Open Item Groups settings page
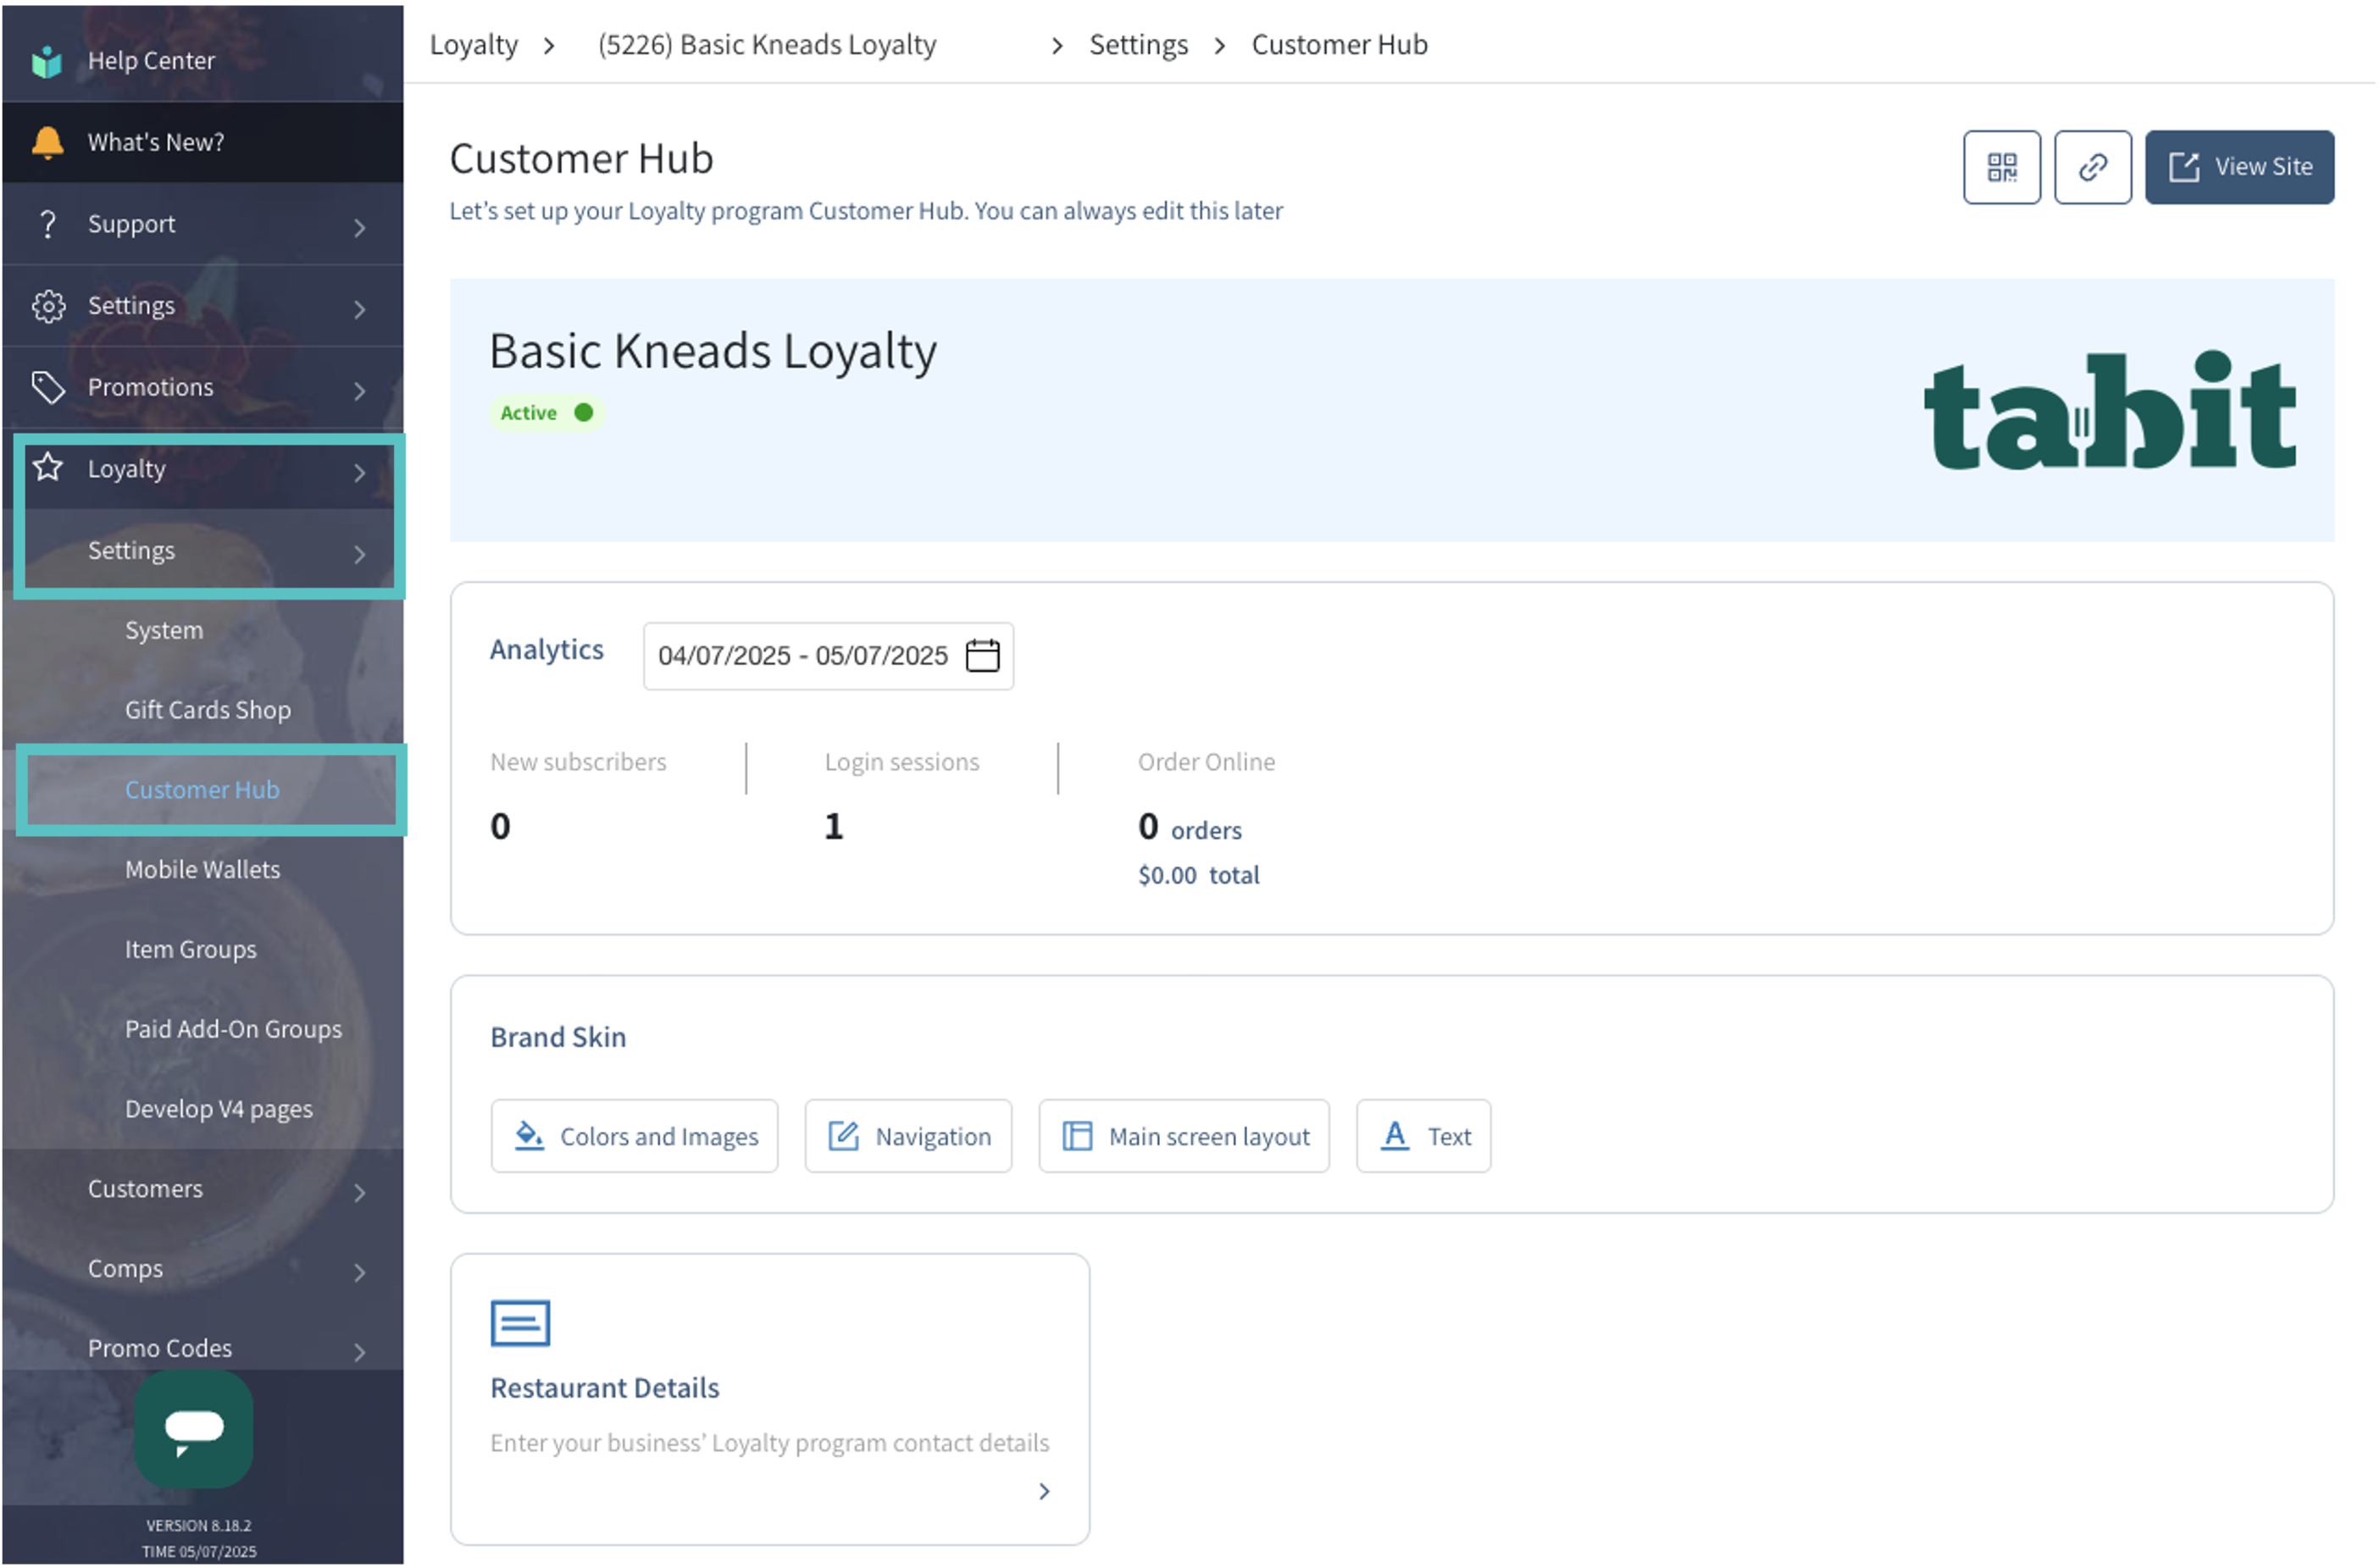The image size is (2380, 1568). [190, 949]
